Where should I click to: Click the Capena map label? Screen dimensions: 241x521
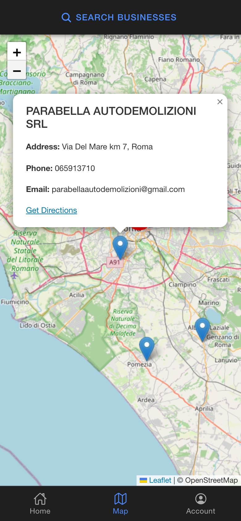click(155, 79)
